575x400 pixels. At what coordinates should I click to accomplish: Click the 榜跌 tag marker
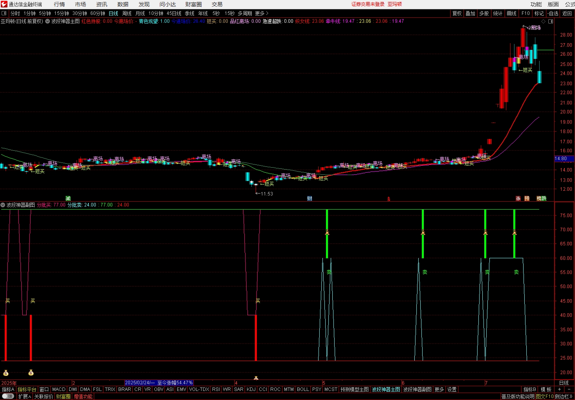[542, 199]
